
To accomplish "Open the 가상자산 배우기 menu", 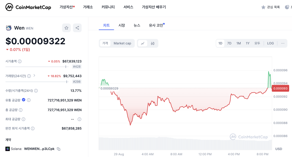I will (154, 7).
